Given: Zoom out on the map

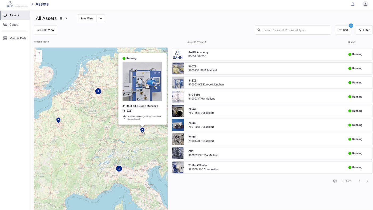Looking at the screenshot, I should coord(39,59).
